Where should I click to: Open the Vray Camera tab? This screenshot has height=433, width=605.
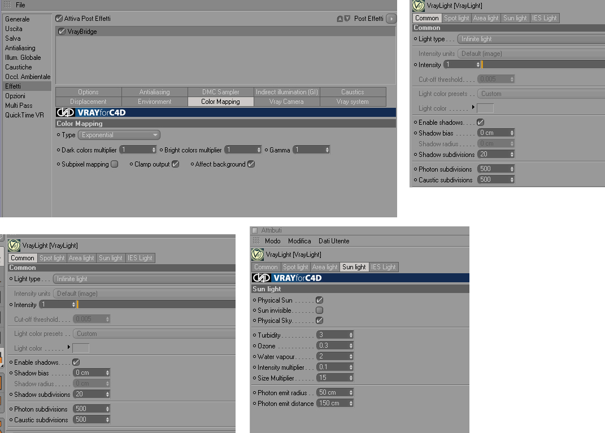286,102
